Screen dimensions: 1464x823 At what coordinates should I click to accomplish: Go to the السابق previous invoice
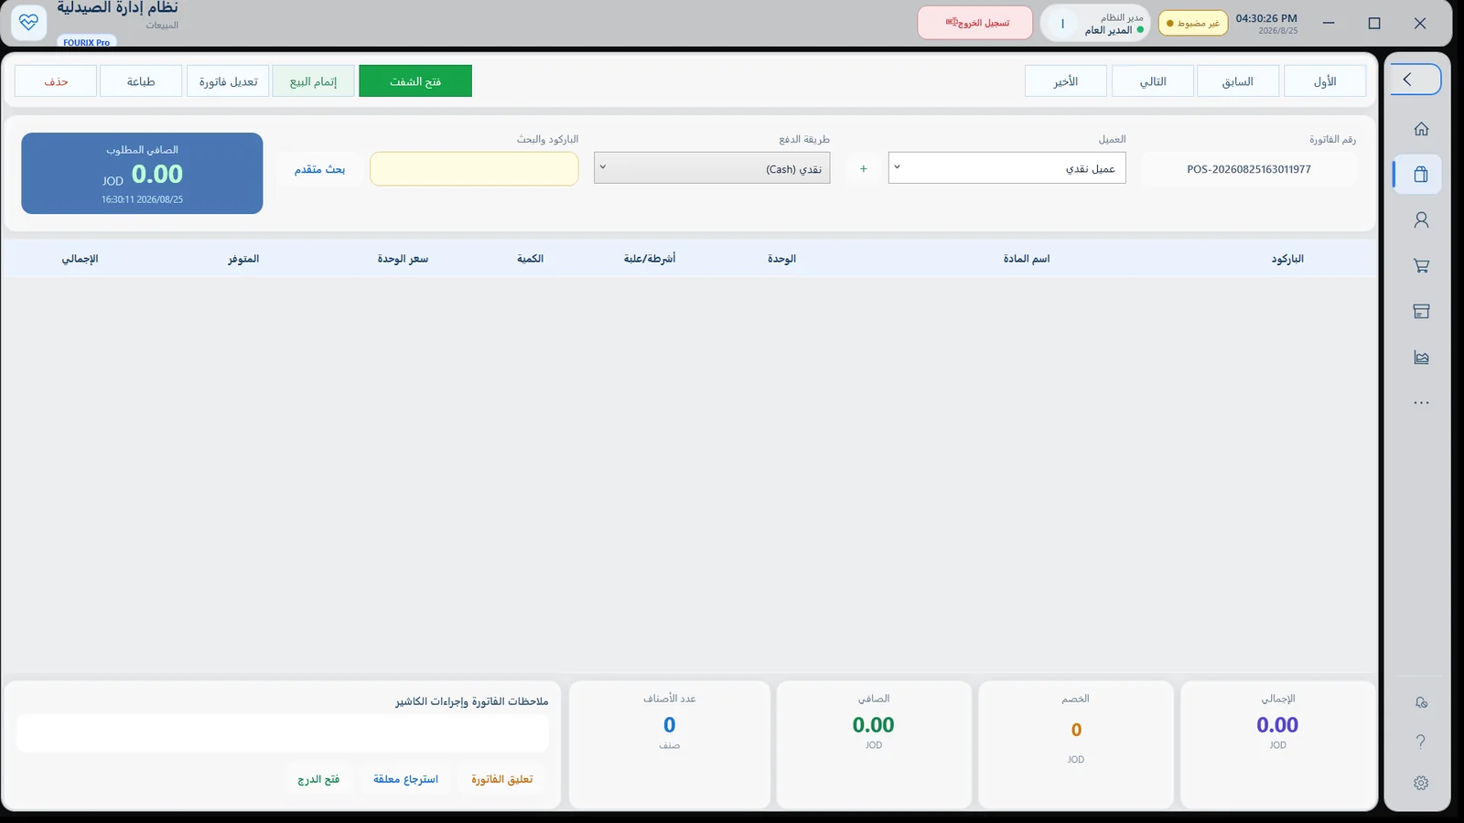click(x=1238, y=81)
